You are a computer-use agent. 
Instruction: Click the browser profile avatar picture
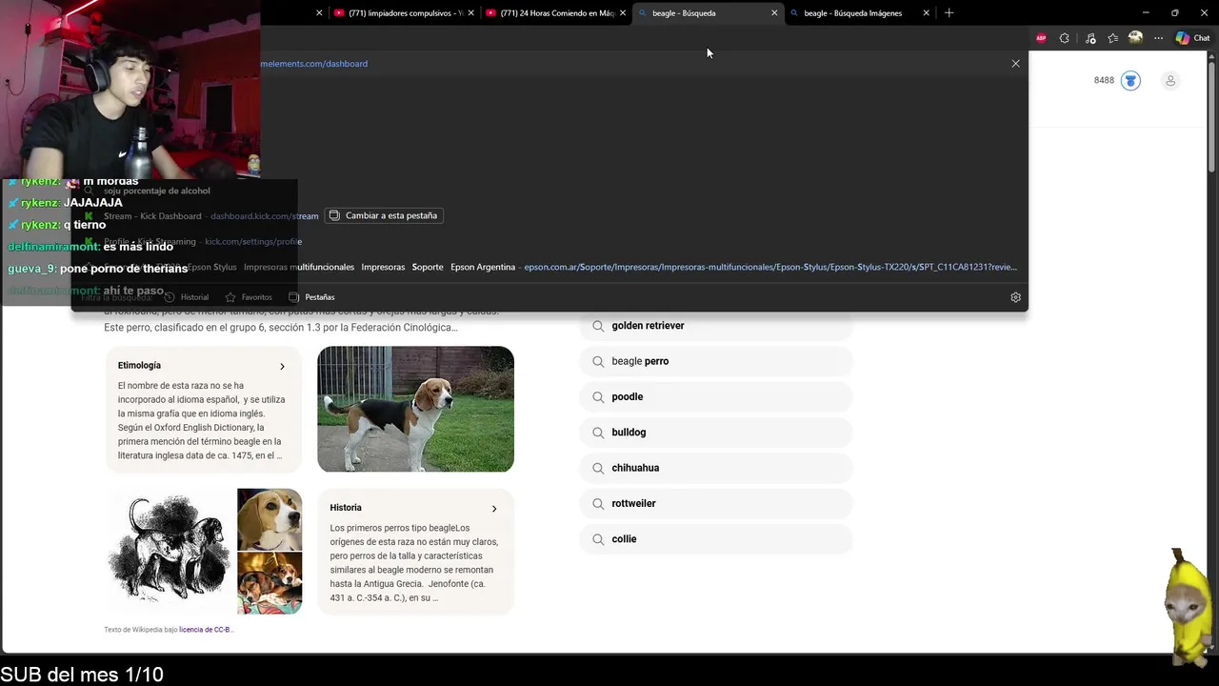tap(1135, 38)
